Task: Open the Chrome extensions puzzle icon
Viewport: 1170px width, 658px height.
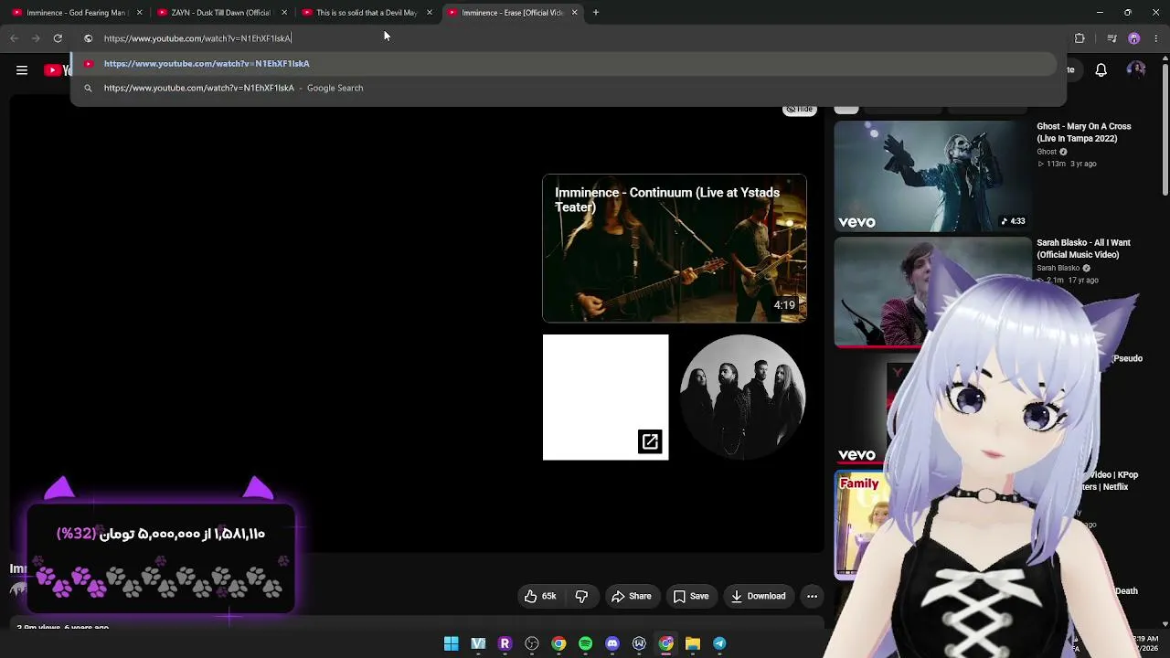Action: (x=1080, y=38)
